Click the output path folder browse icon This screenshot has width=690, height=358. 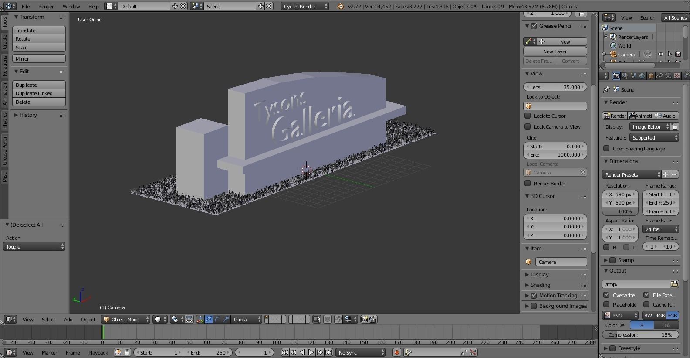pyautogui.click(x=674, y=284)
